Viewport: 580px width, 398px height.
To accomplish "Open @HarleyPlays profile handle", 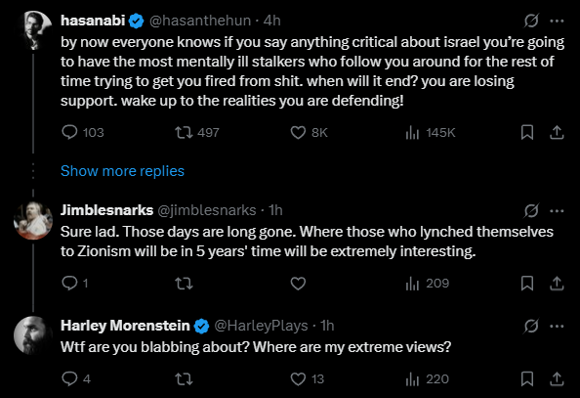I will [261, 326].
